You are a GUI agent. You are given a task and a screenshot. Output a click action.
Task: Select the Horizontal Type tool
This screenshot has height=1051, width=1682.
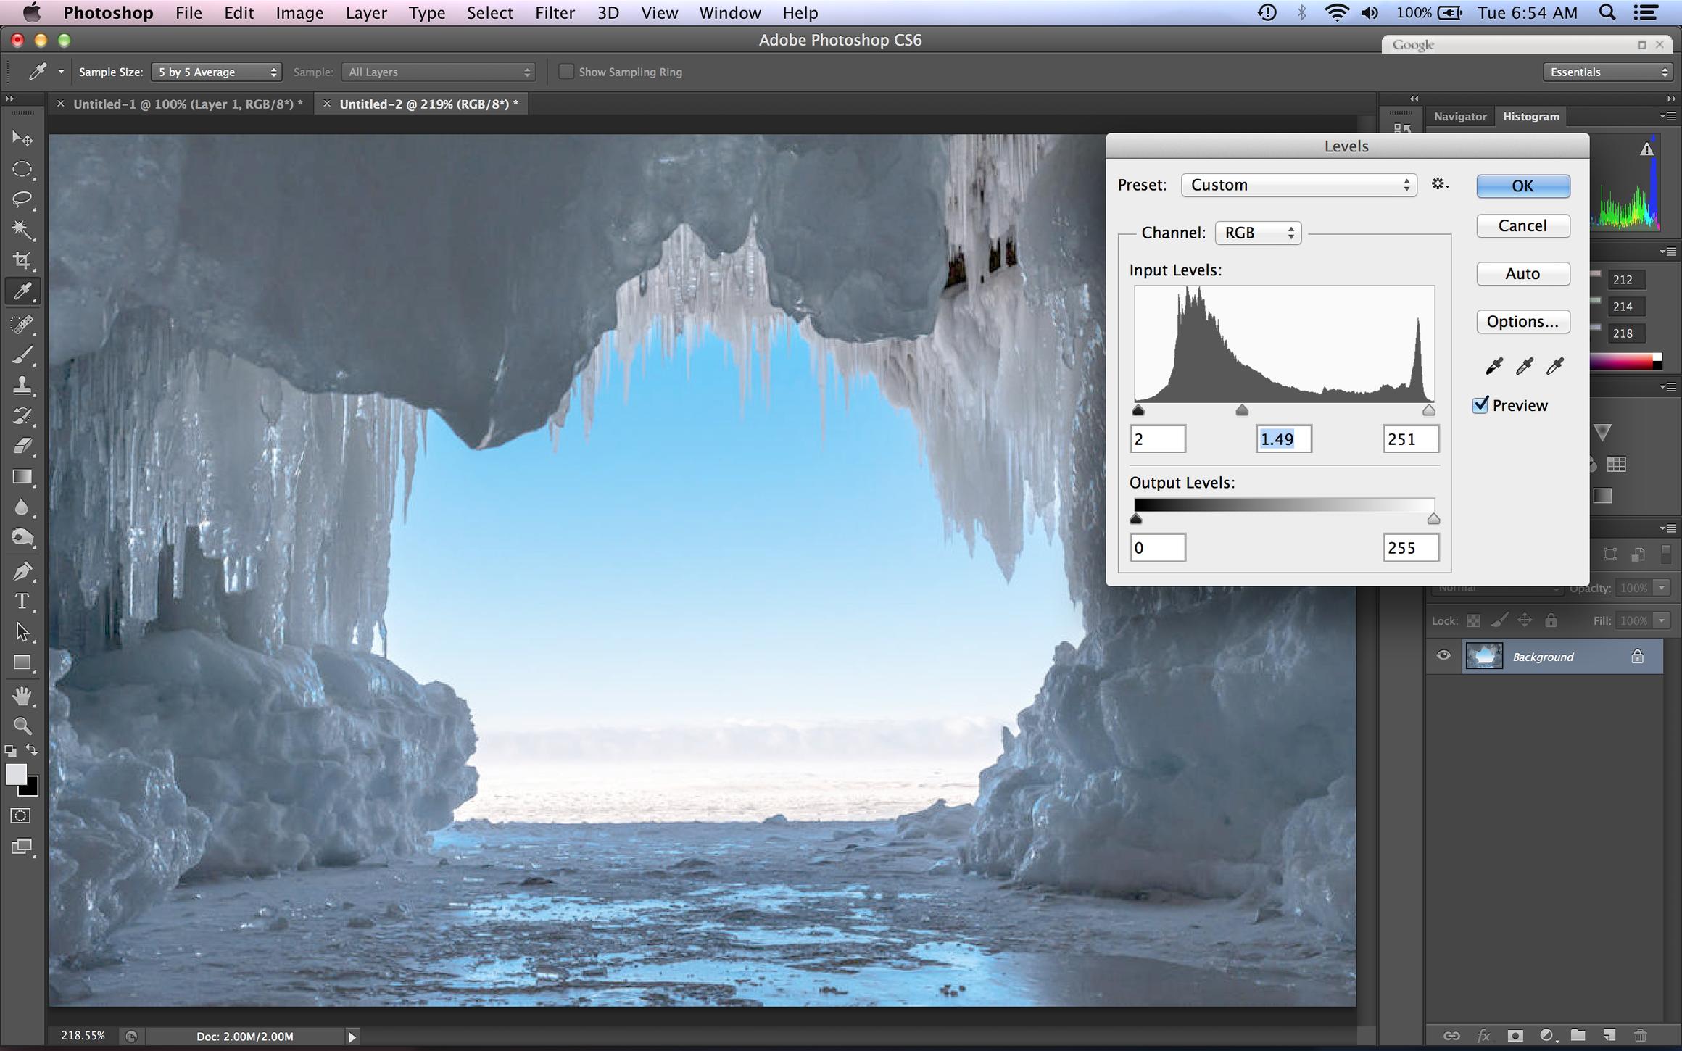[22, 602]
